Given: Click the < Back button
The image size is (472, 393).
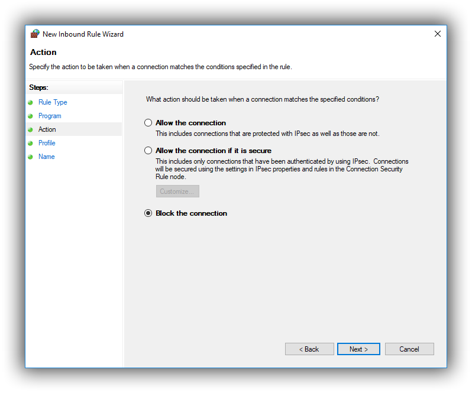Looking at the screenshot, I should tap(309, 349).
